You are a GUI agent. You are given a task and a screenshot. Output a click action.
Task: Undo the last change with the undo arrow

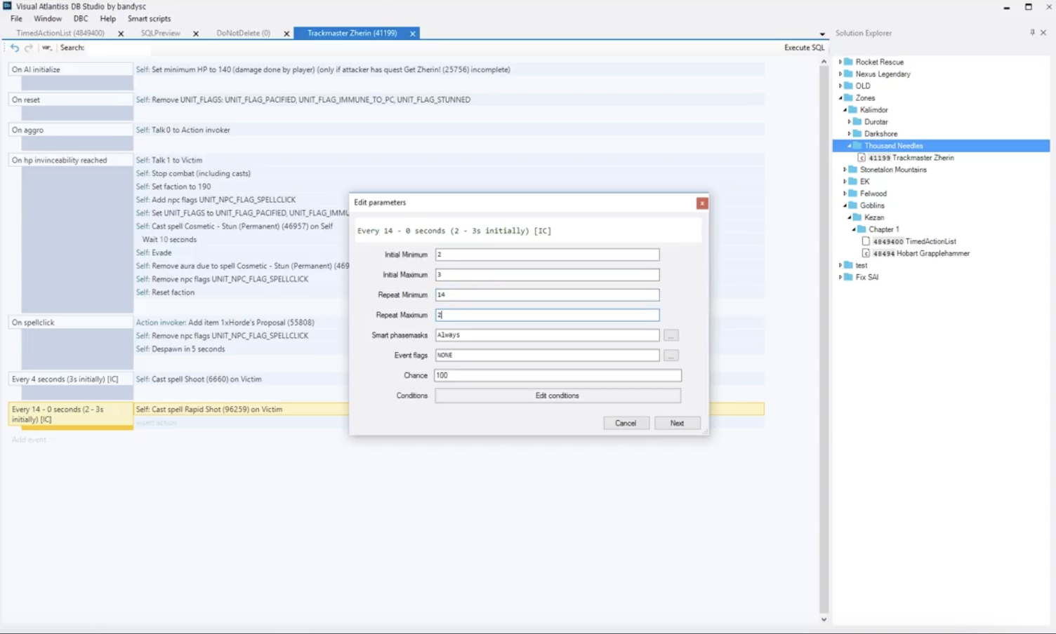pos(15,47)
